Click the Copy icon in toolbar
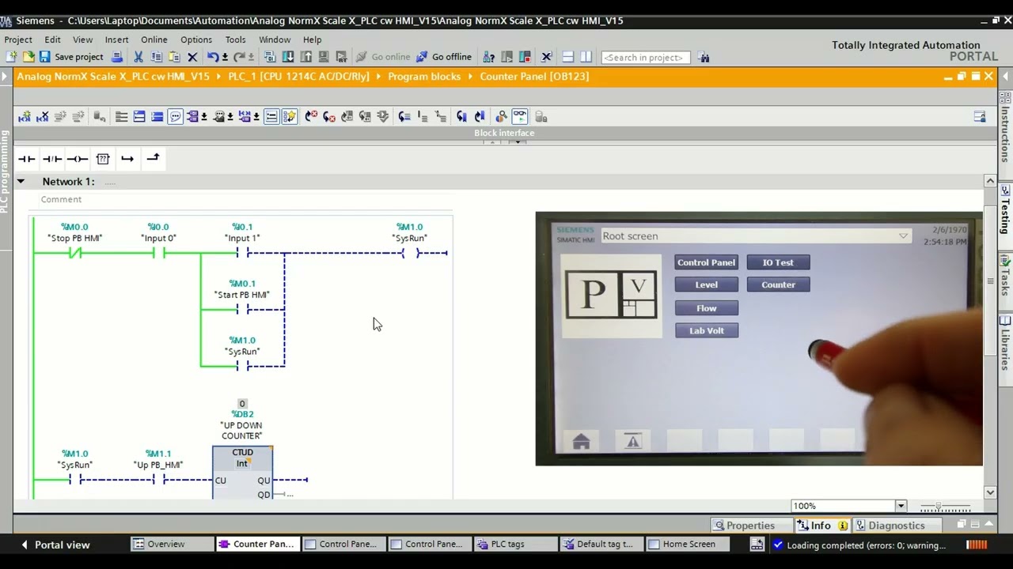This screenshot has height=569, width=1013. pos(156,57)
